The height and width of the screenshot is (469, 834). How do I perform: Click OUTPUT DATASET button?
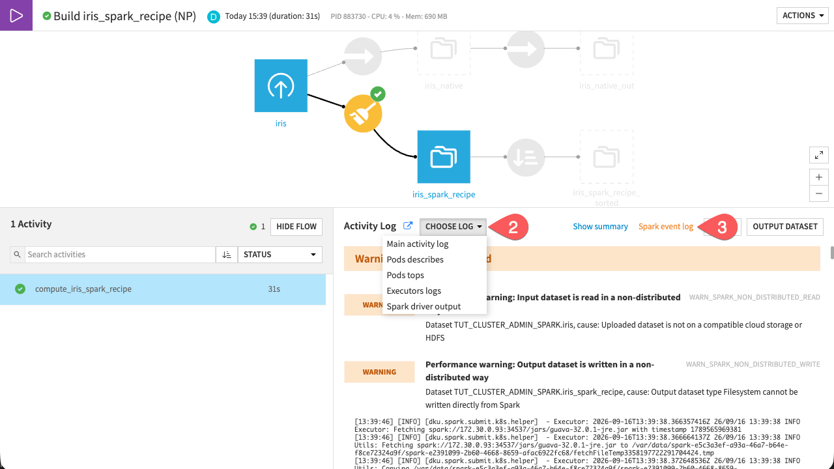pyautogui.click(x=785, y=227)
